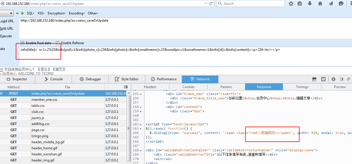Open the Encoding dropdown menu
Image resolution: width=352 pixels, height=164 pixels.
pos(77,13)
